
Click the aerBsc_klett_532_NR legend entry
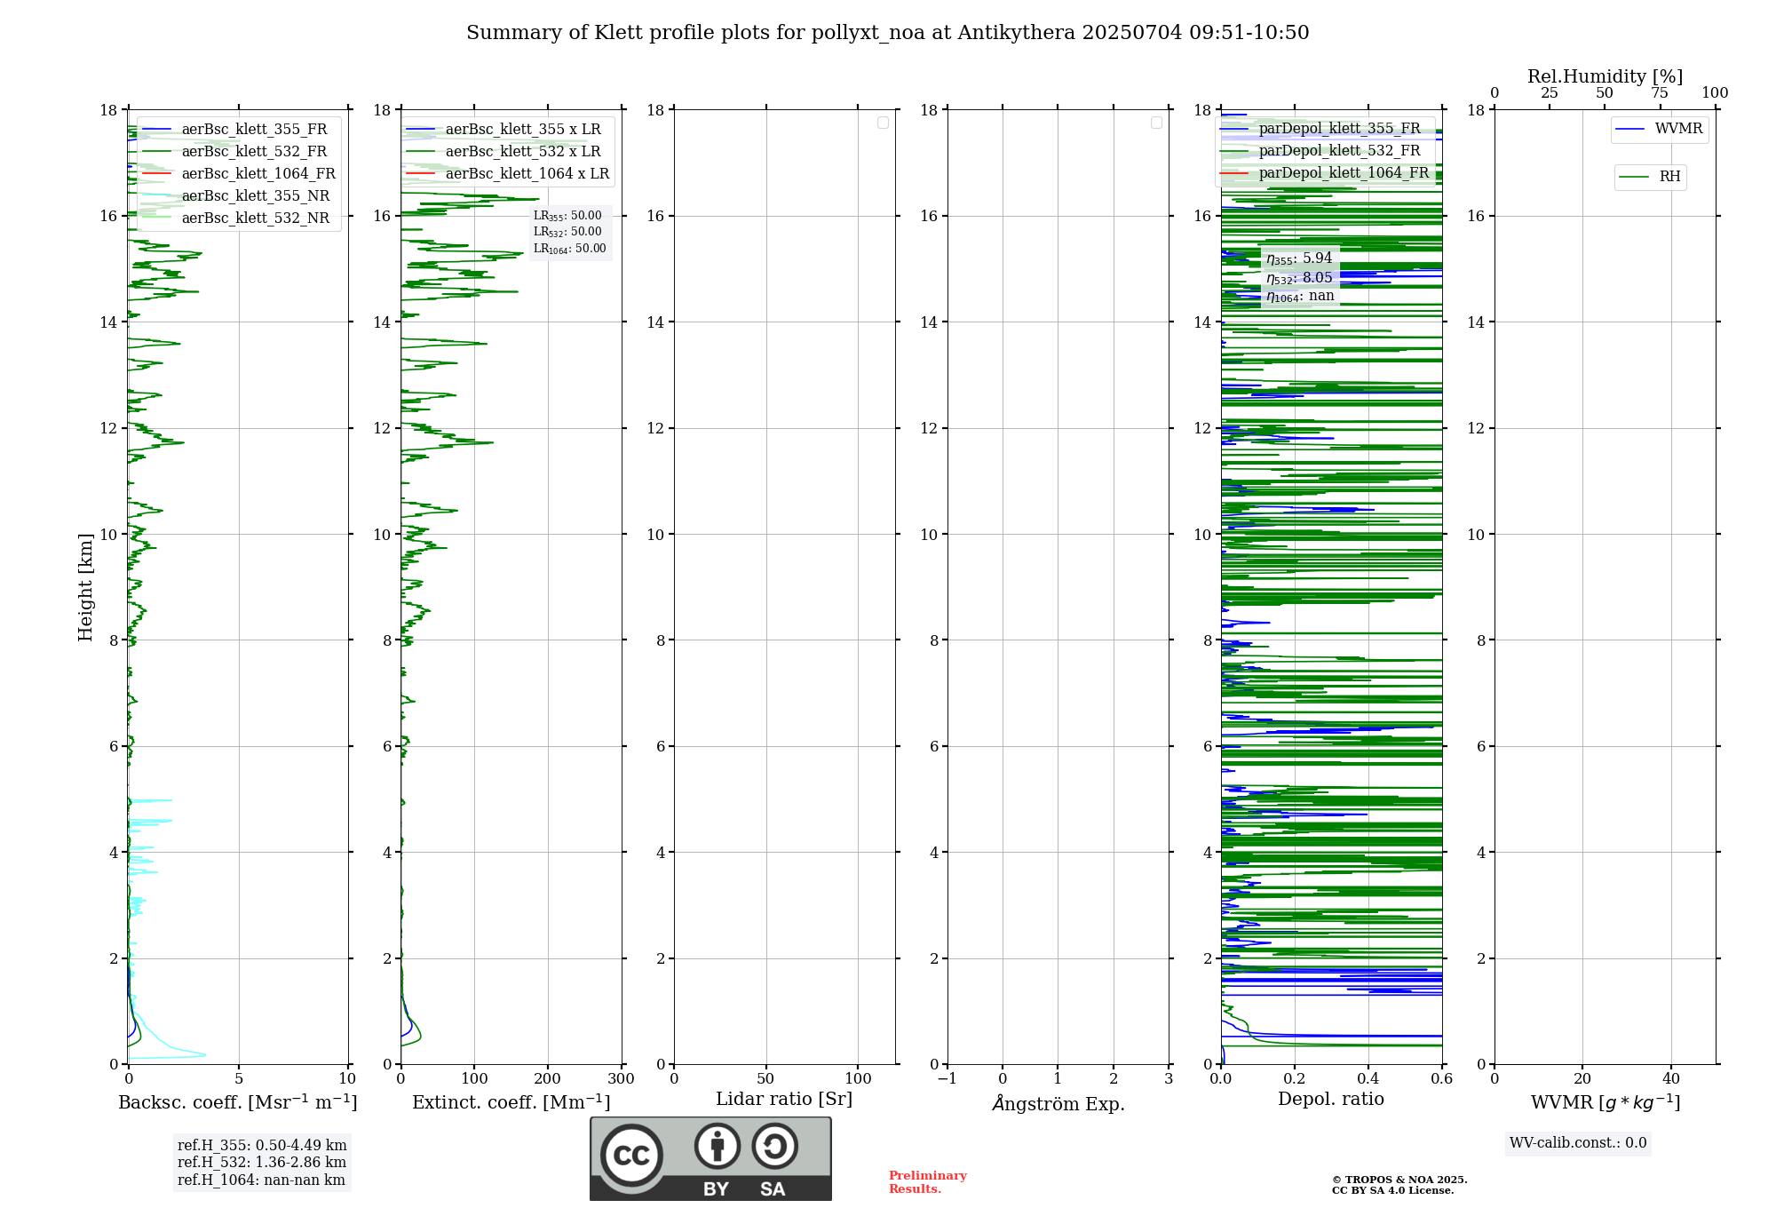(236, 218)
